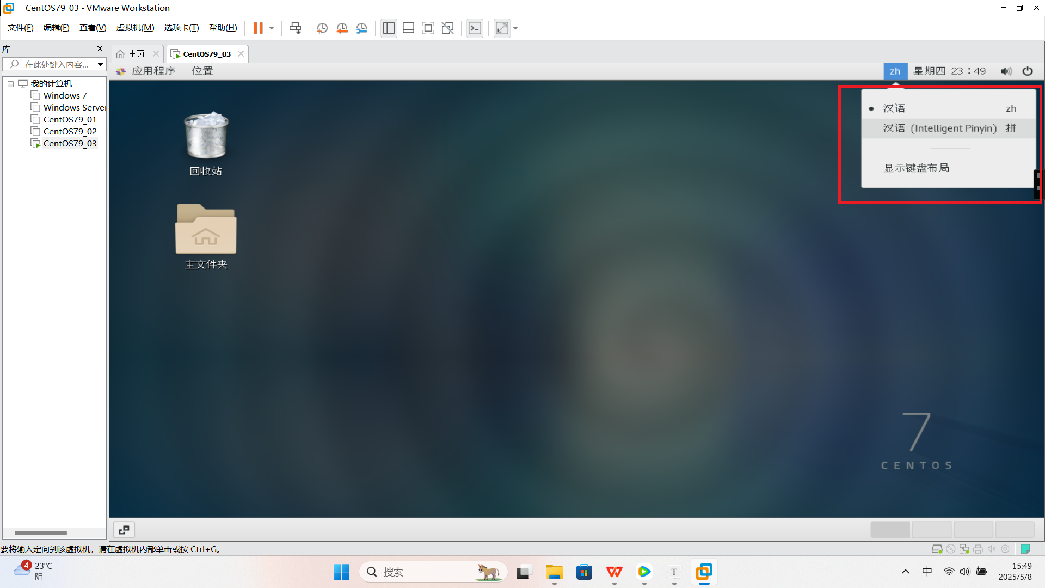This screenshot has height=588, width=1045.
Task: Open the 虚拟机(M) menu
Action: point(135,28)
